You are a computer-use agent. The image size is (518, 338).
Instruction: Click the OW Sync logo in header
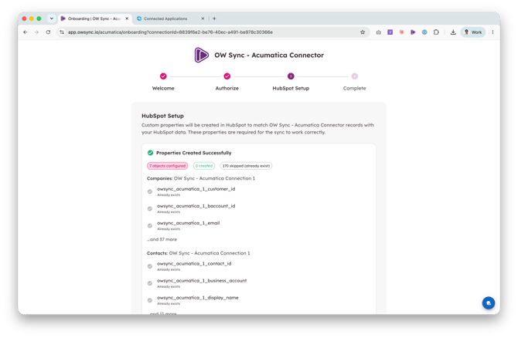(x=201, y=55)
